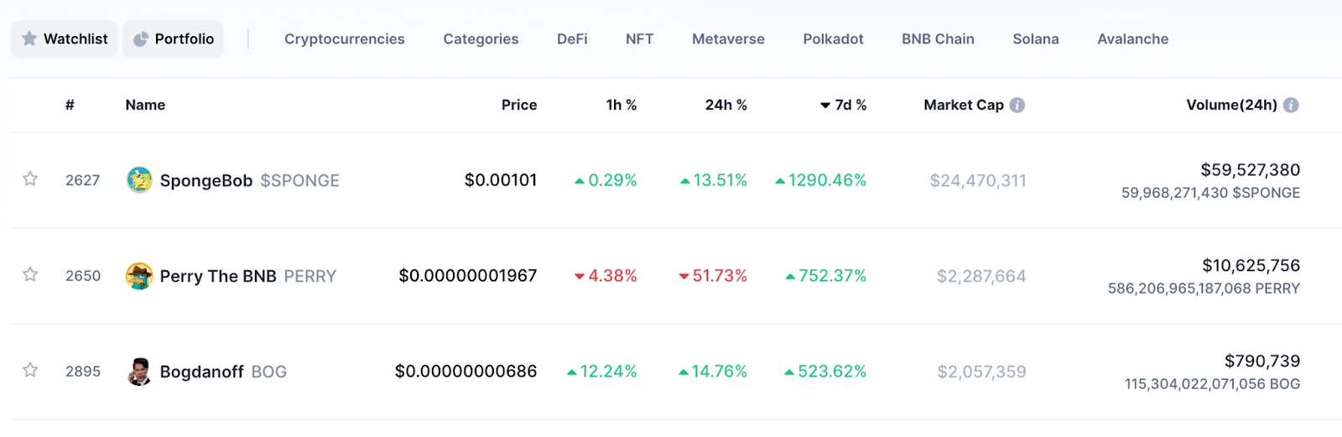
Task: Toggle the watchlist star for Perry The BNB
Action: tap(30, 274)
